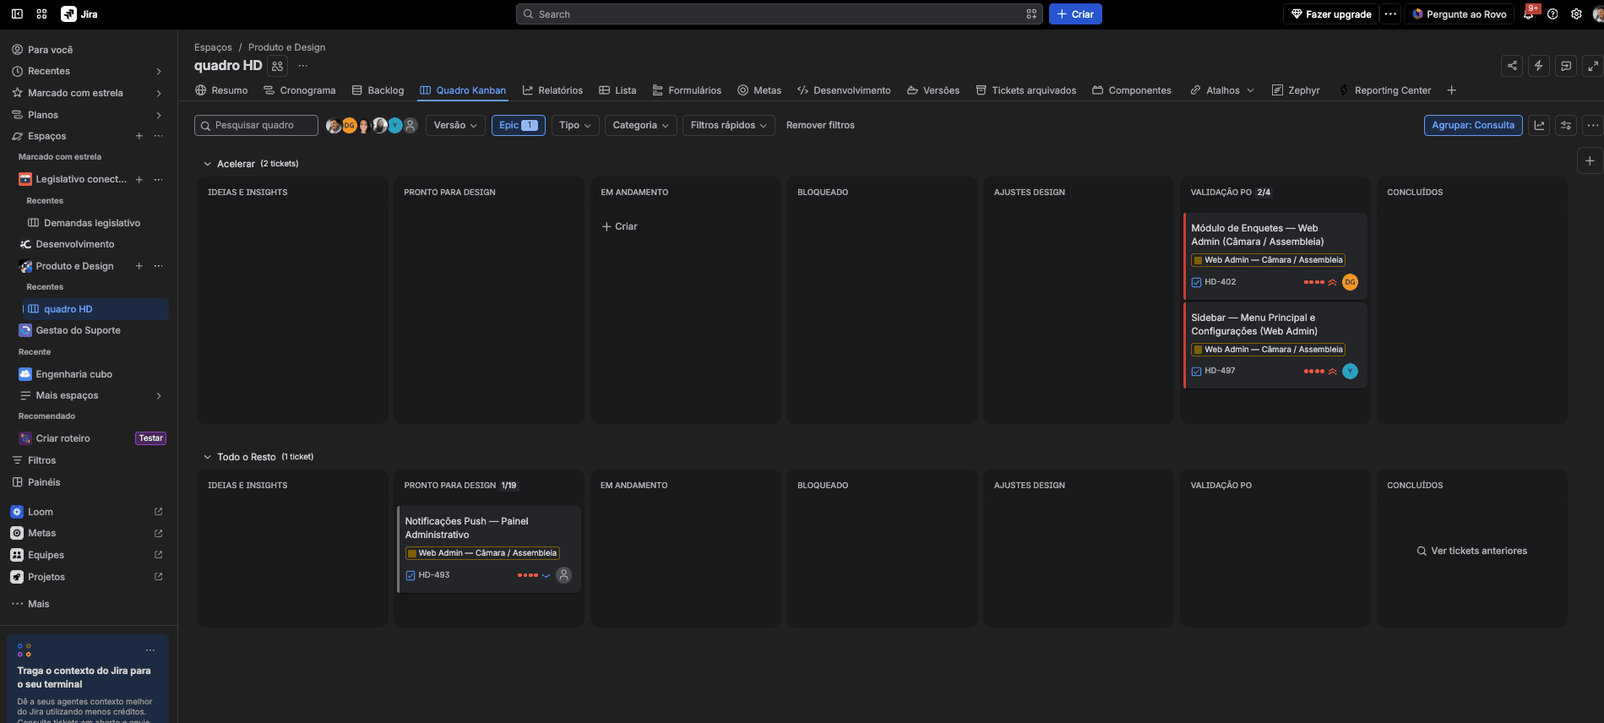
Task: Click the DG avatar filter
Action: pos(349,126)
